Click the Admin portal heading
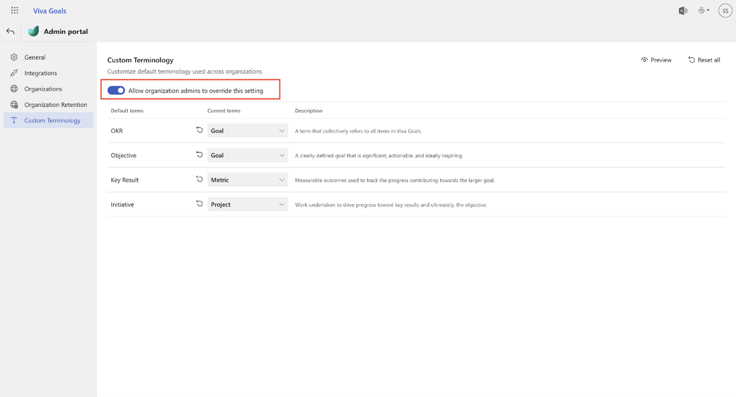Viewport: 736px width, 397px height. click(66, 32)
